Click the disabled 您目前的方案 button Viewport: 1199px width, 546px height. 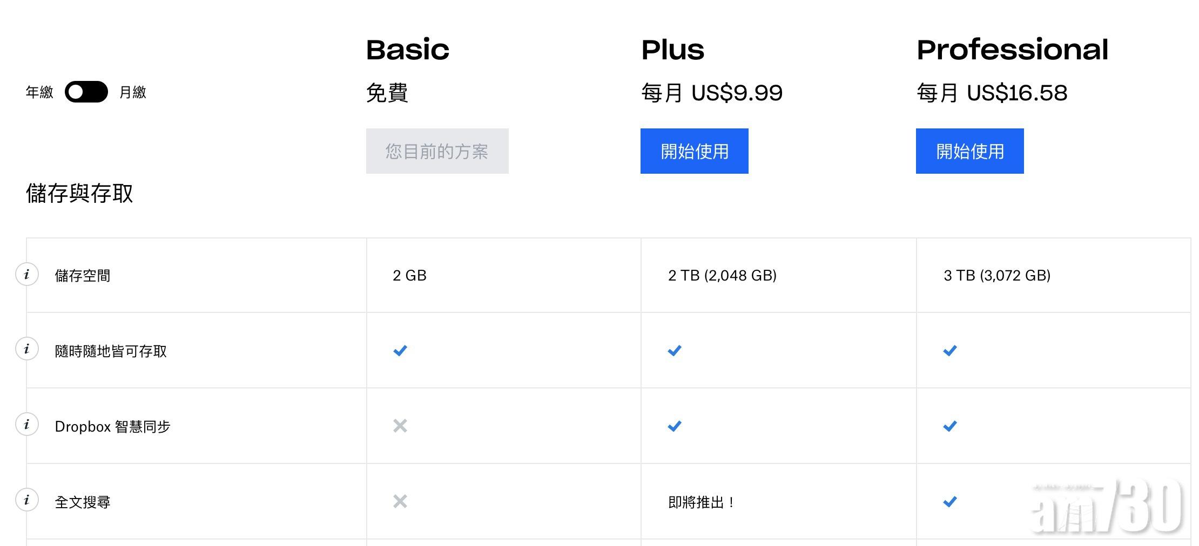click(437, 151)
